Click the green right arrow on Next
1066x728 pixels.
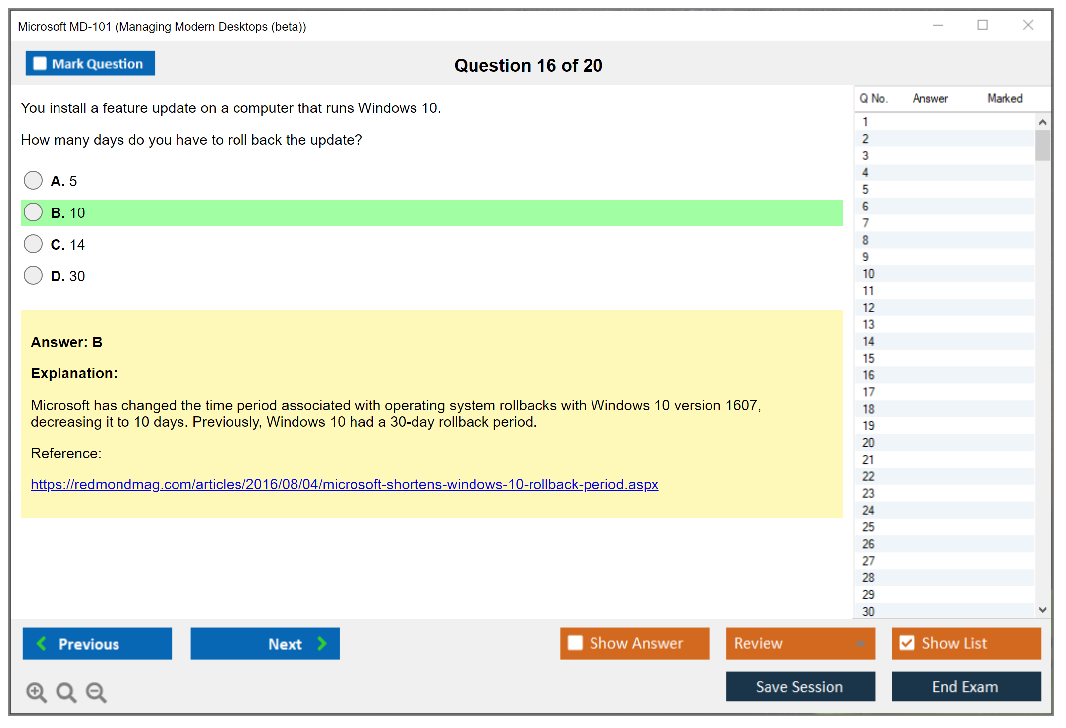pyautogui.click(x=322, y=643)
